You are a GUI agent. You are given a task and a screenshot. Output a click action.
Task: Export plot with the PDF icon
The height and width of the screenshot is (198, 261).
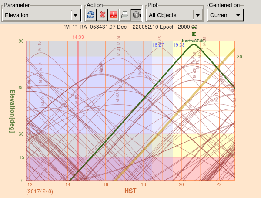(114, 15)
